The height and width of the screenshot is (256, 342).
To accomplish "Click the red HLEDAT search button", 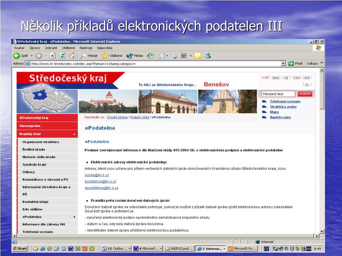I will (x=305, y=94).
